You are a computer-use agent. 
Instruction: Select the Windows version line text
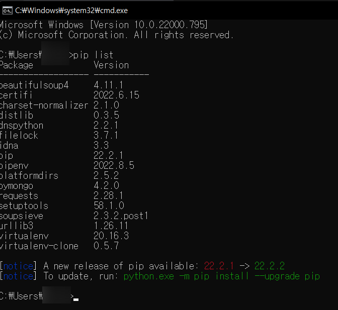tap(104, 25)
